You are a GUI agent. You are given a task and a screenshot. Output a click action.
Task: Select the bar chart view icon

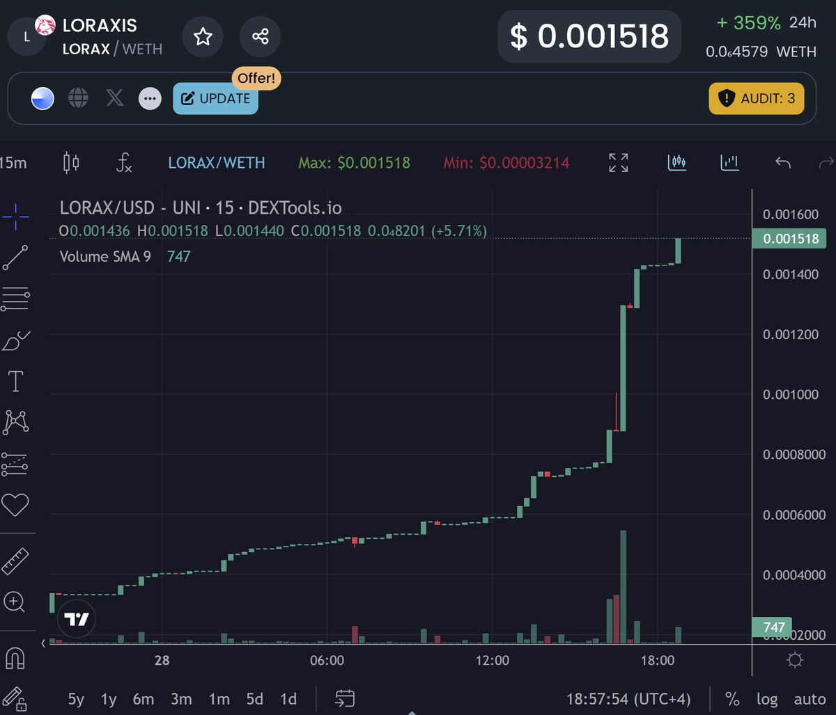click(x=729, y=163)
